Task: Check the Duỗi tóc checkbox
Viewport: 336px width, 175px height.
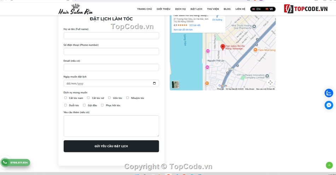Action: (x=65, y=105)
